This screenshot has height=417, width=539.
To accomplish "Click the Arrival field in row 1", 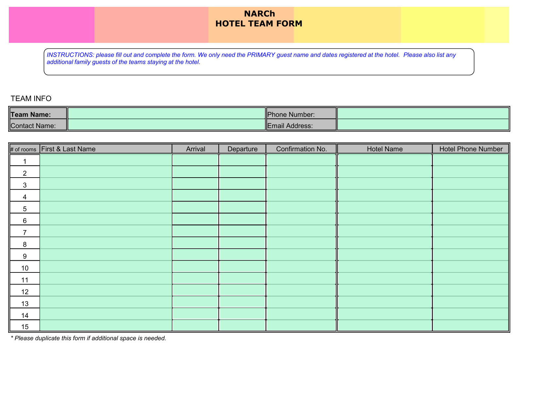I will click(x=195, y=160).
